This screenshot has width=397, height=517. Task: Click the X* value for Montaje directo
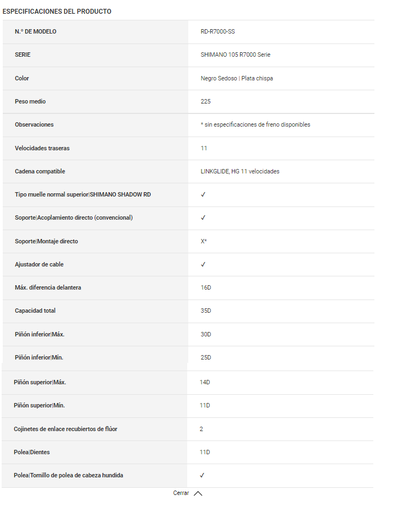[204, 241]
